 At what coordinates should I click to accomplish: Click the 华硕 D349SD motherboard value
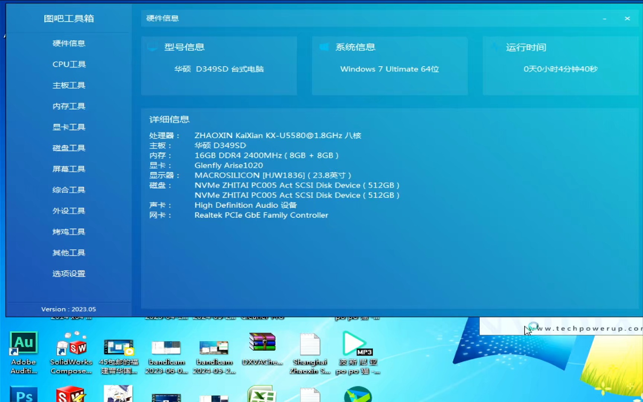coord(220,146)
